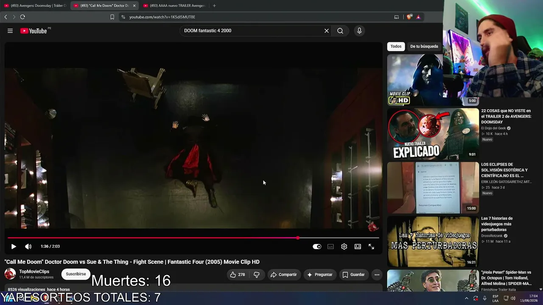Show hidden icons in the system tray
The height and width of the screenshot is (305, 543).
pyautogui.click(x=466, y=298)
